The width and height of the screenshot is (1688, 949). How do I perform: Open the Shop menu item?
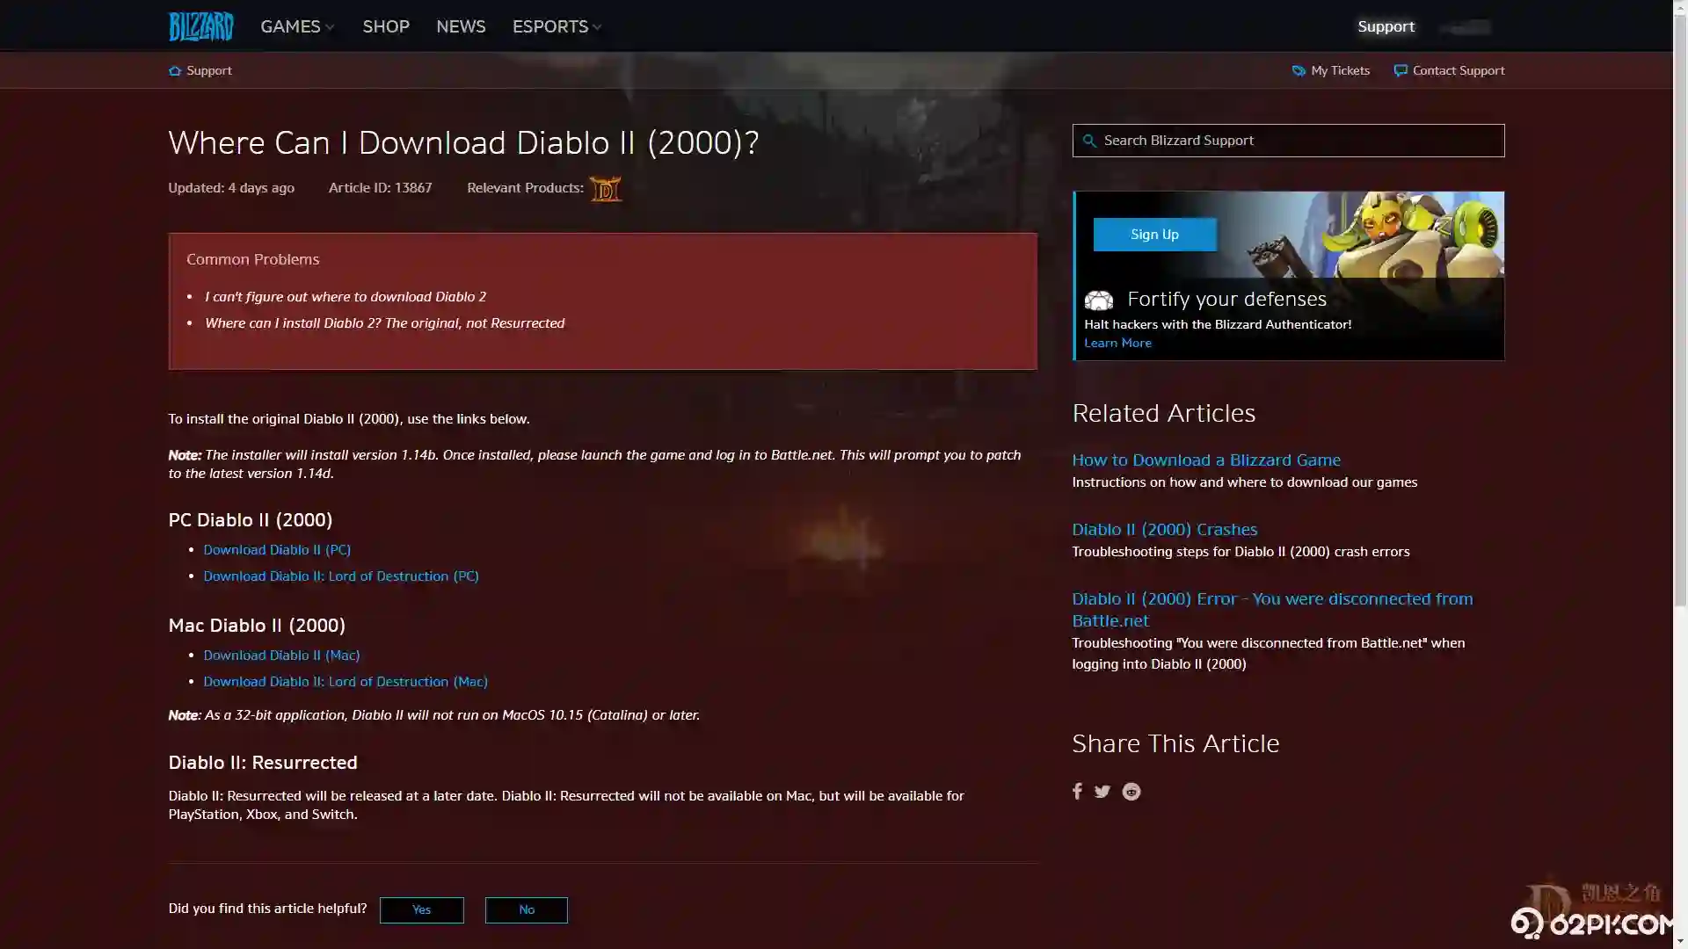pyautogui.click(x=386, y=26)
